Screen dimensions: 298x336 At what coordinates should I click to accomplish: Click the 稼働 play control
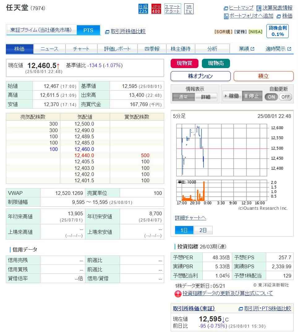[232, 96]
